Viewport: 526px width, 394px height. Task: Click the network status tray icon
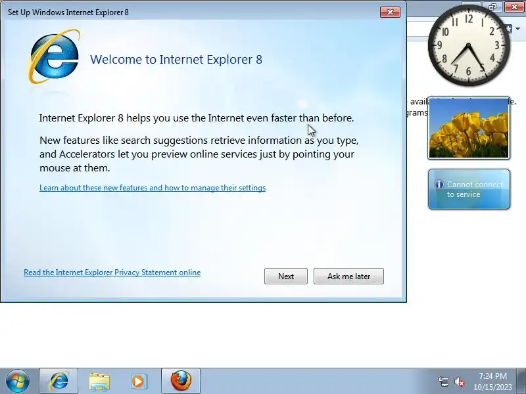click(x=444, y=382)
